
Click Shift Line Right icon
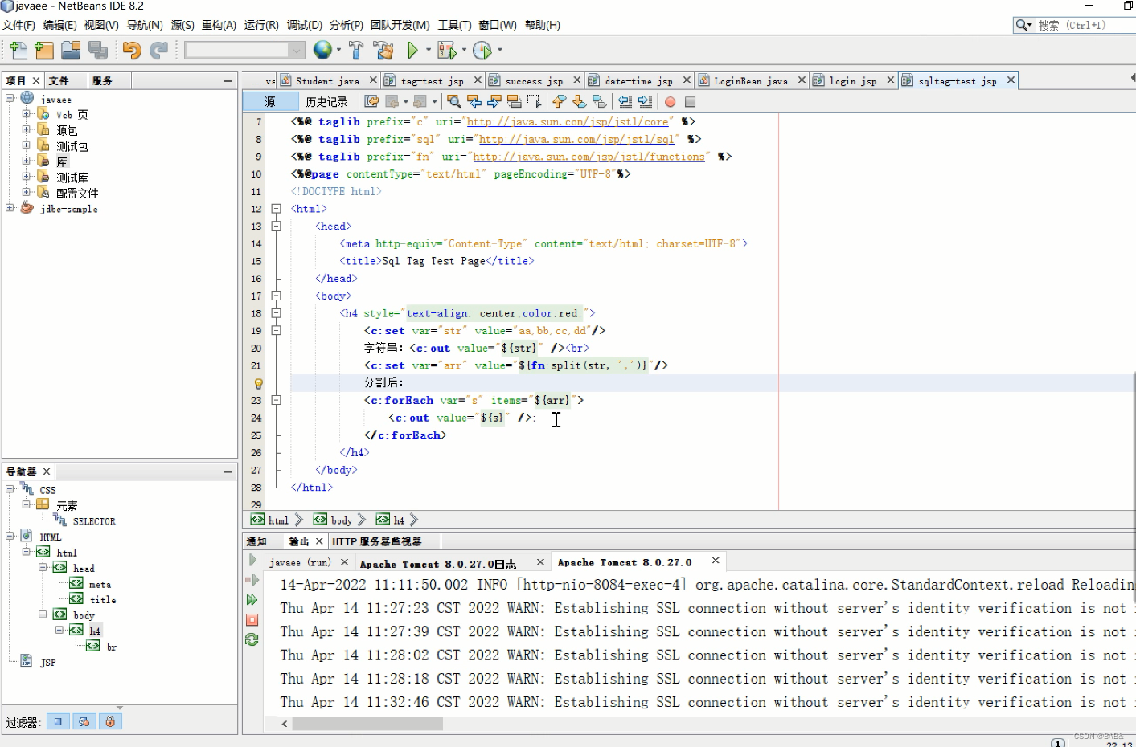pyautogui.click(x=646, y=101)
